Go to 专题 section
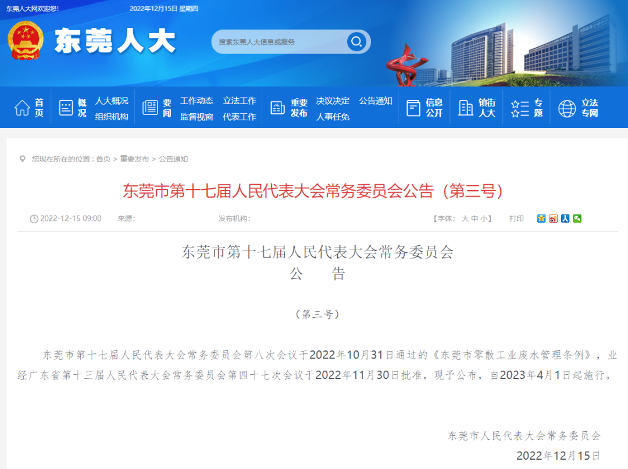 click(x=538, y=108)
